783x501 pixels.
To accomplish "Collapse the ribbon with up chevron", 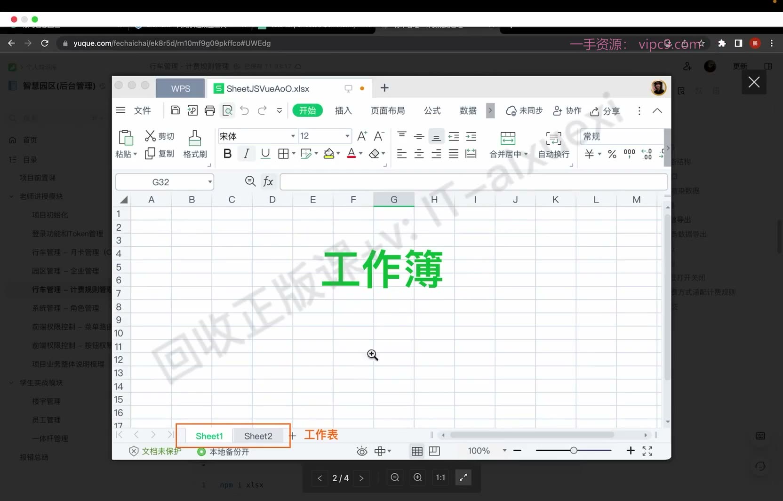I will coord(657,111).
